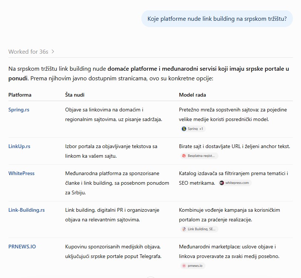Click the Link Building chip favicon icon
Viewport: 301px width, 278px height.
[184, 229]
